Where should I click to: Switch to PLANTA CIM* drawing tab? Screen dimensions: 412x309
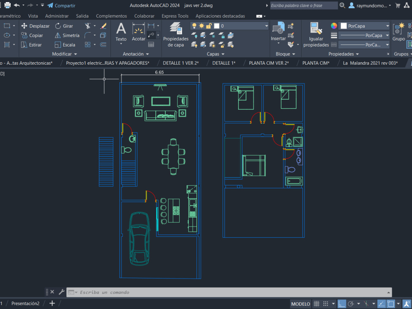coord(316,63)
